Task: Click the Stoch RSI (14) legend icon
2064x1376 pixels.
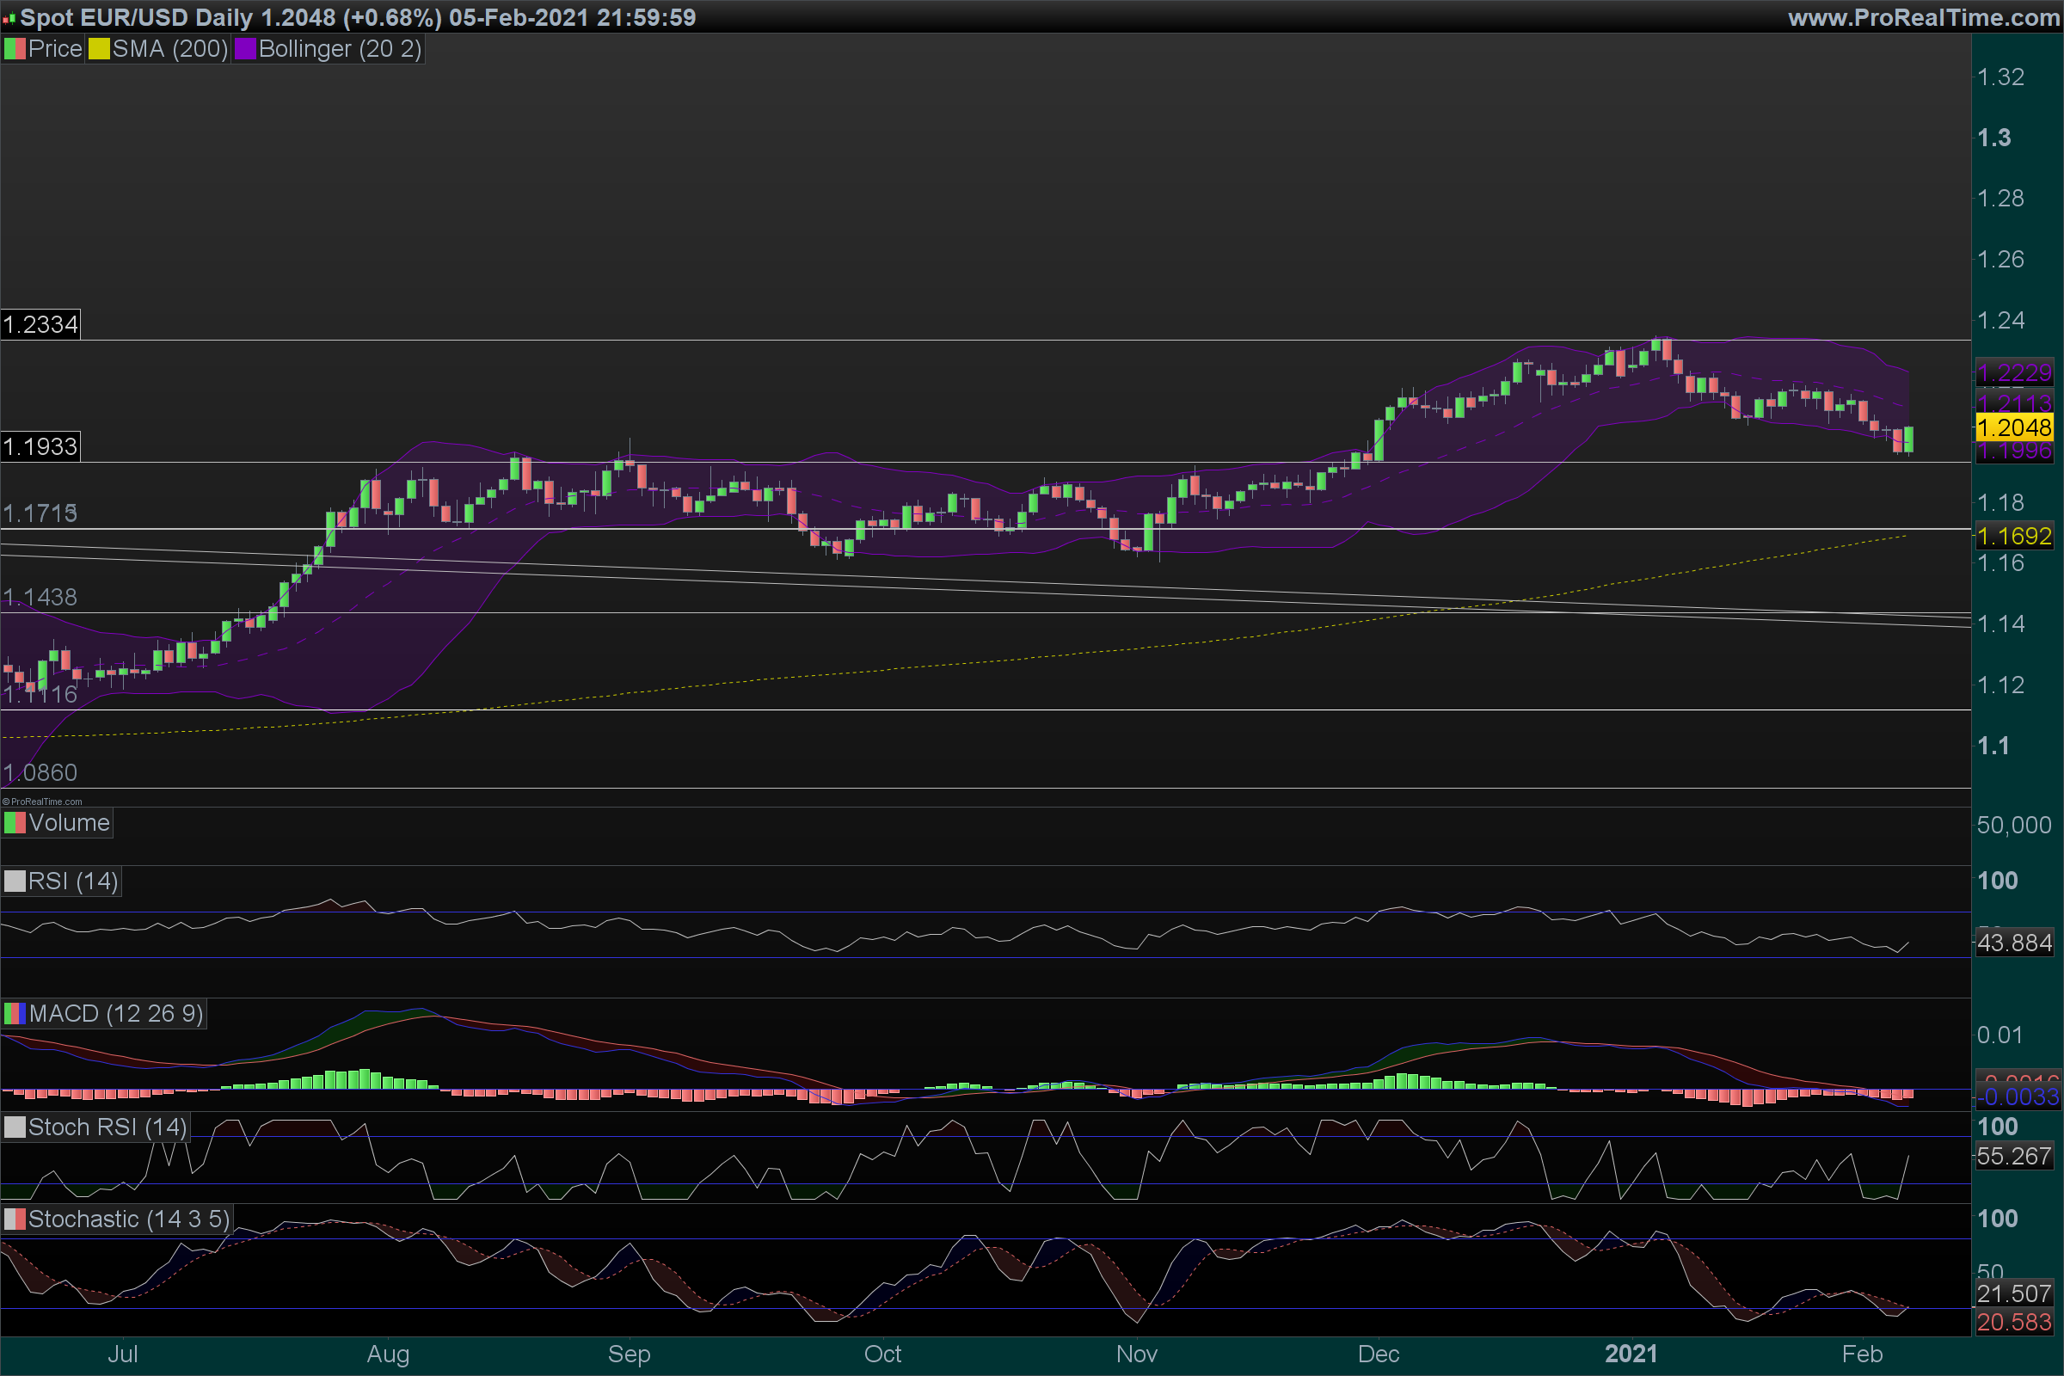Action: tap(14, 1127)
